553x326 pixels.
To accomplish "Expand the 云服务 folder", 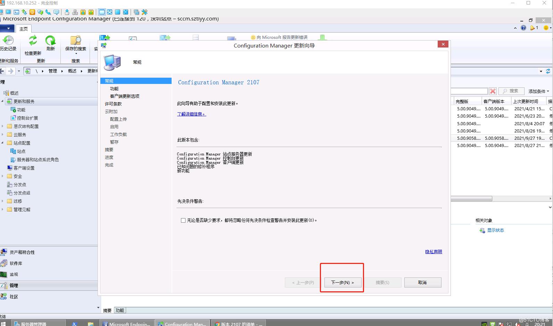I will pyautogui.click(x=2, y=135).
